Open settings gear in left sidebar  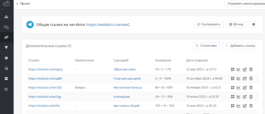pyautogui.click(x=6, y=58)
